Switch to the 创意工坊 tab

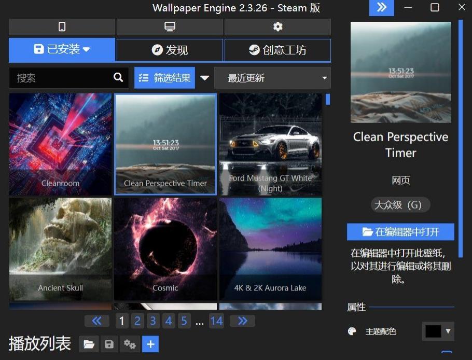pyautogui.click(x=277, y=50)
